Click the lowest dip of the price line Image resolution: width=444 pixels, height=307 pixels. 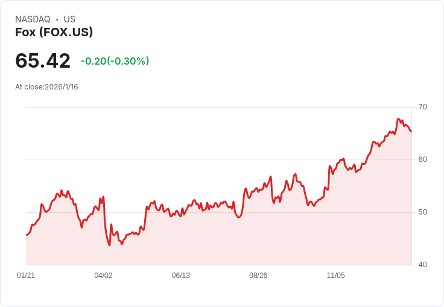[x=109, y=245]
